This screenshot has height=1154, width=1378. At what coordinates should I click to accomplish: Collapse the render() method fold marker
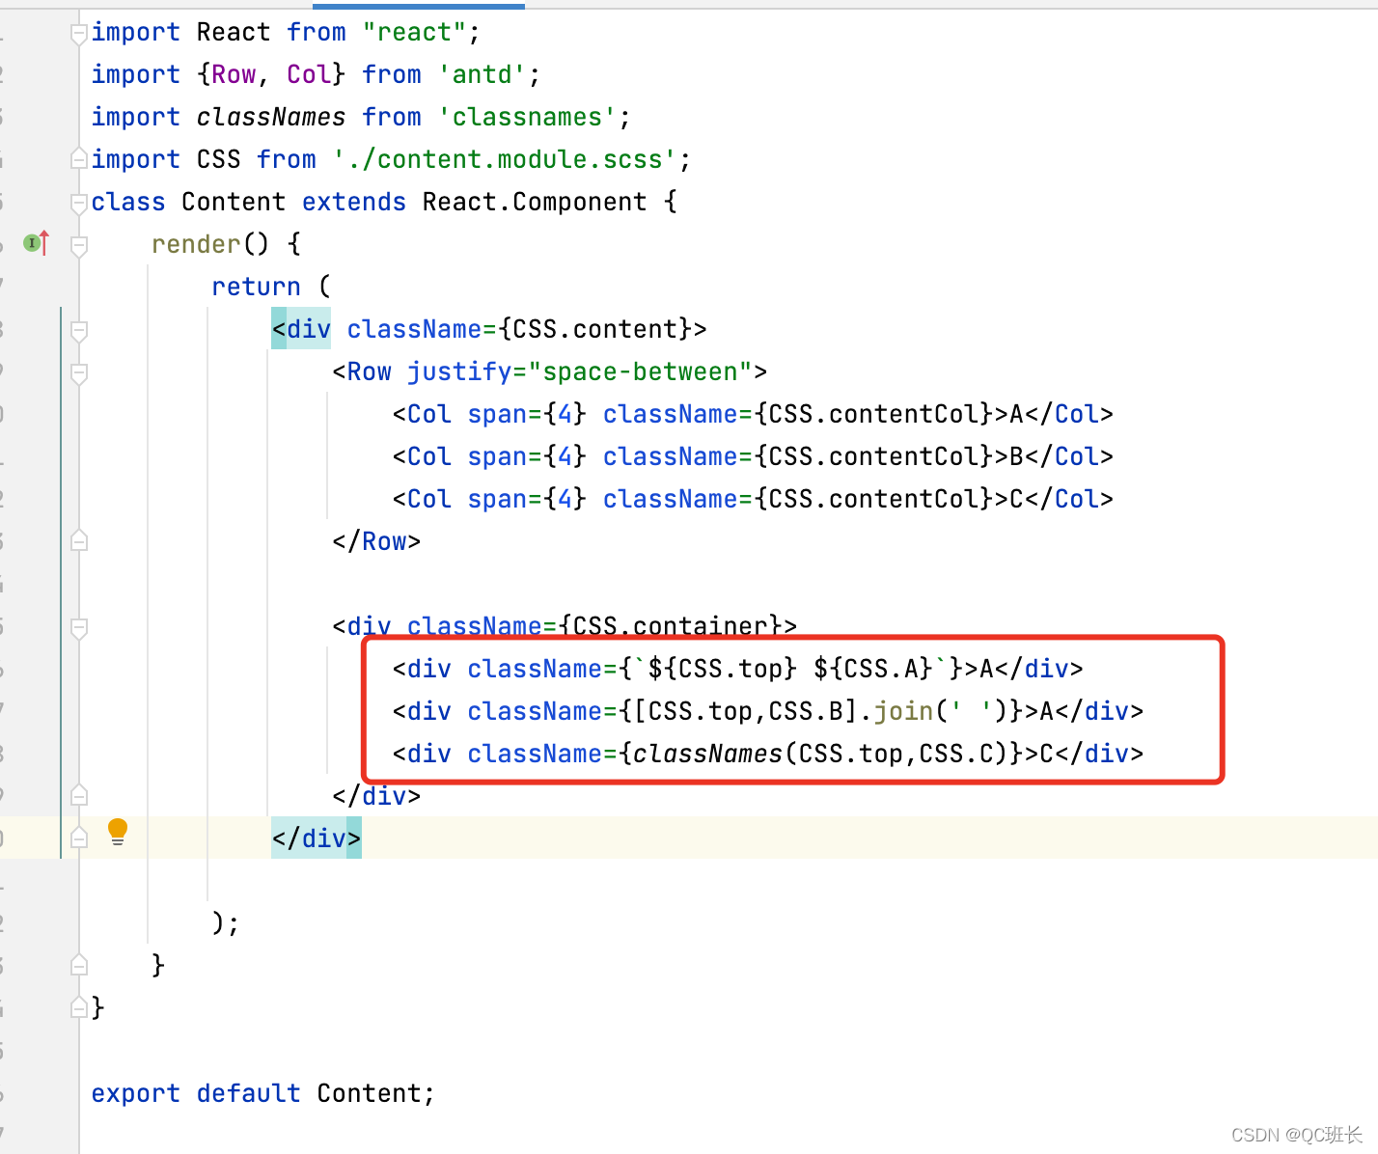point(78,244)
